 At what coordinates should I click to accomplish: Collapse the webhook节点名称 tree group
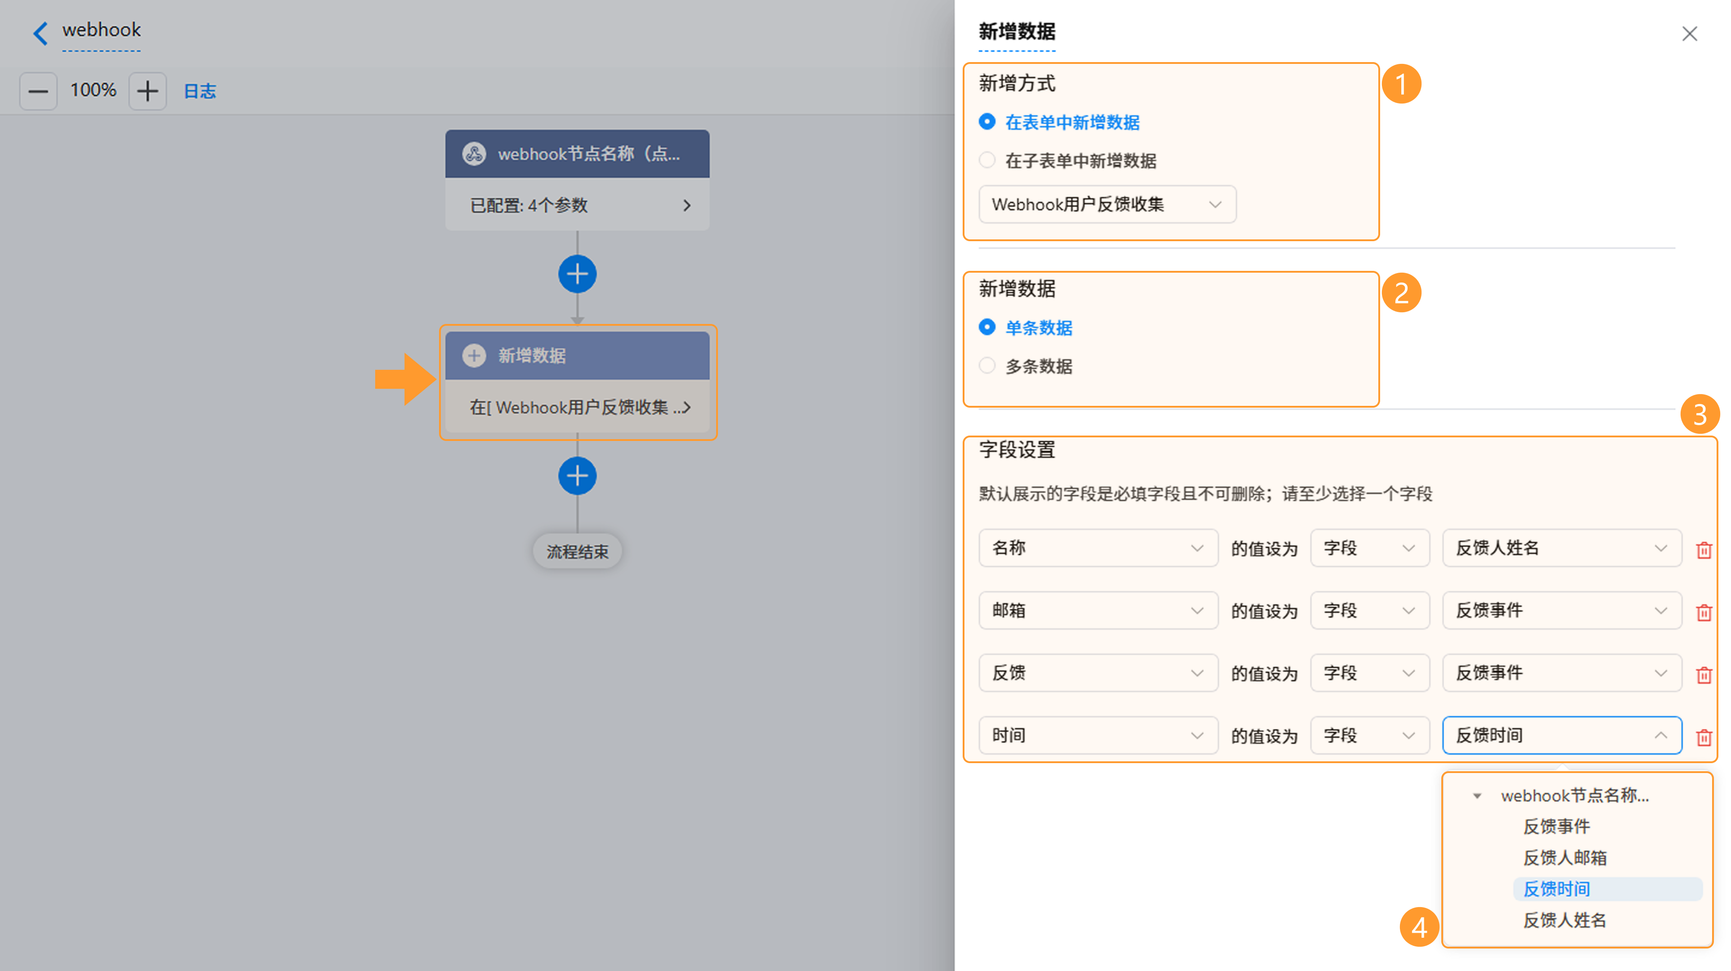[1477, 796]
